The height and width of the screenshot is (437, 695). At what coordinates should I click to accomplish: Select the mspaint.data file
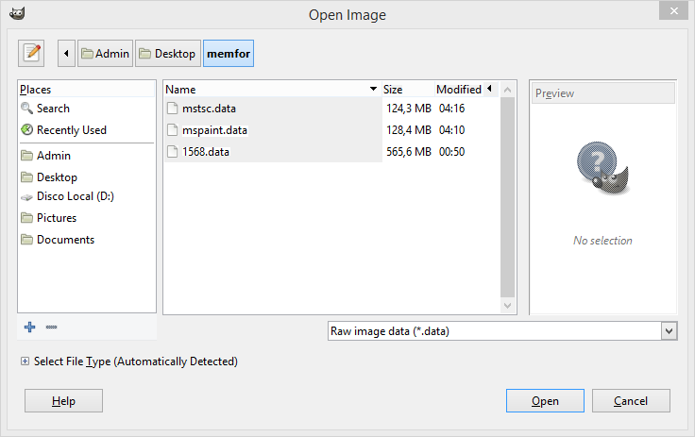pos(214,130)
